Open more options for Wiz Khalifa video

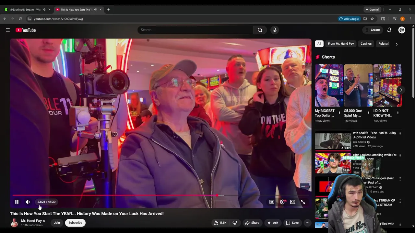click(400, 133)
